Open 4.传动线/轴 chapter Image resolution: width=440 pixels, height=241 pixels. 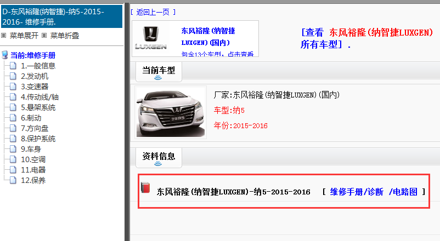point(40,97)
